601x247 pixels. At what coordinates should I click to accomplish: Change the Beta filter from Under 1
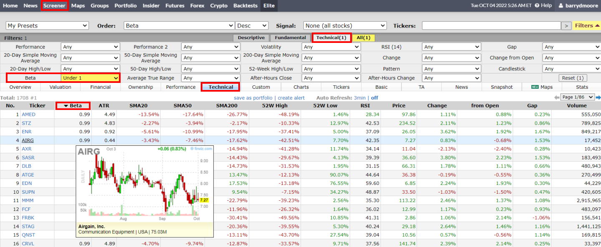(x=89, y=77)
